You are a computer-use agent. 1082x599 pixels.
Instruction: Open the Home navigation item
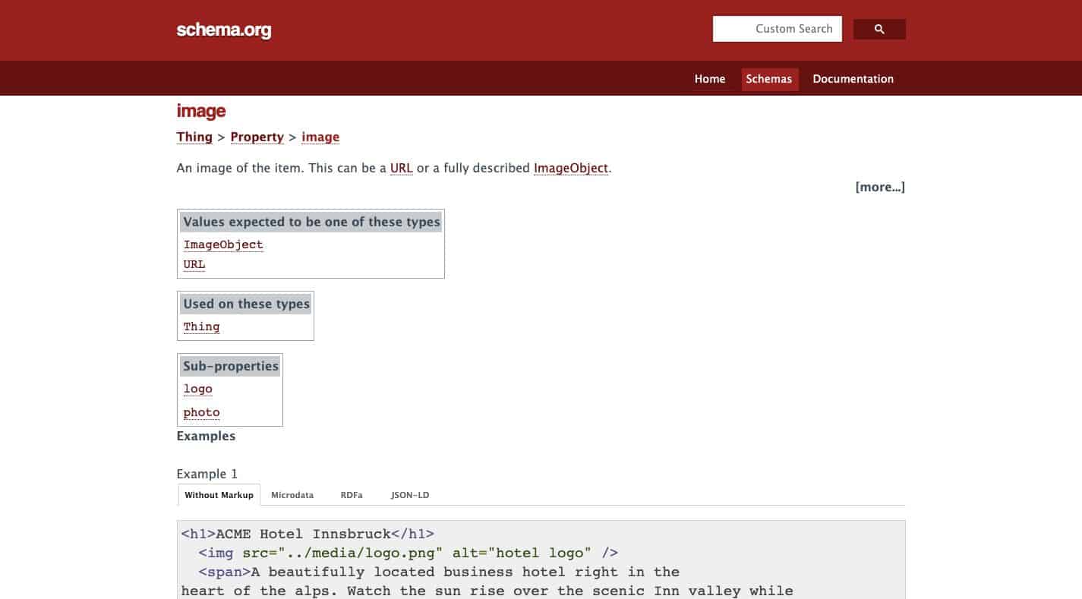point(709,79)
